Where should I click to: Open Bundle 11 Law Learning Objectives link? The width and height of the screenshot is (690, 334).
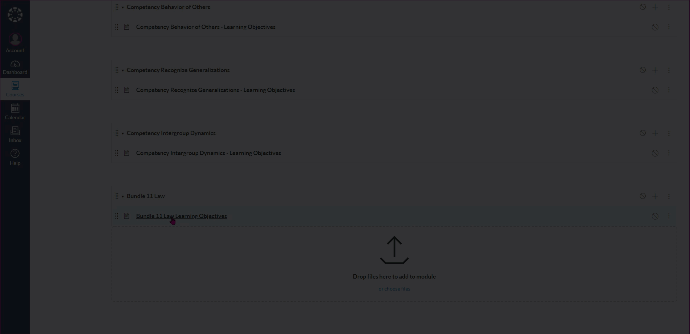coord(181,216)
